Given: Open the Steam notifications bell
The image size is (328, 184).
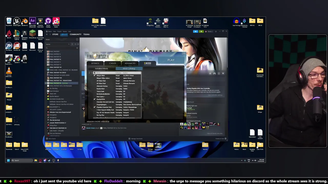Looking at the screenshot, I should pyautogui.click(x=201, y=31).
